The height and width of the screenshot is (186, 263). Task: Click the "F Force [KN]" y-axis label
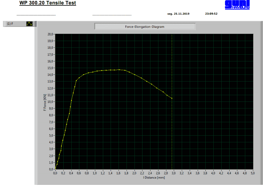[45, 102]
